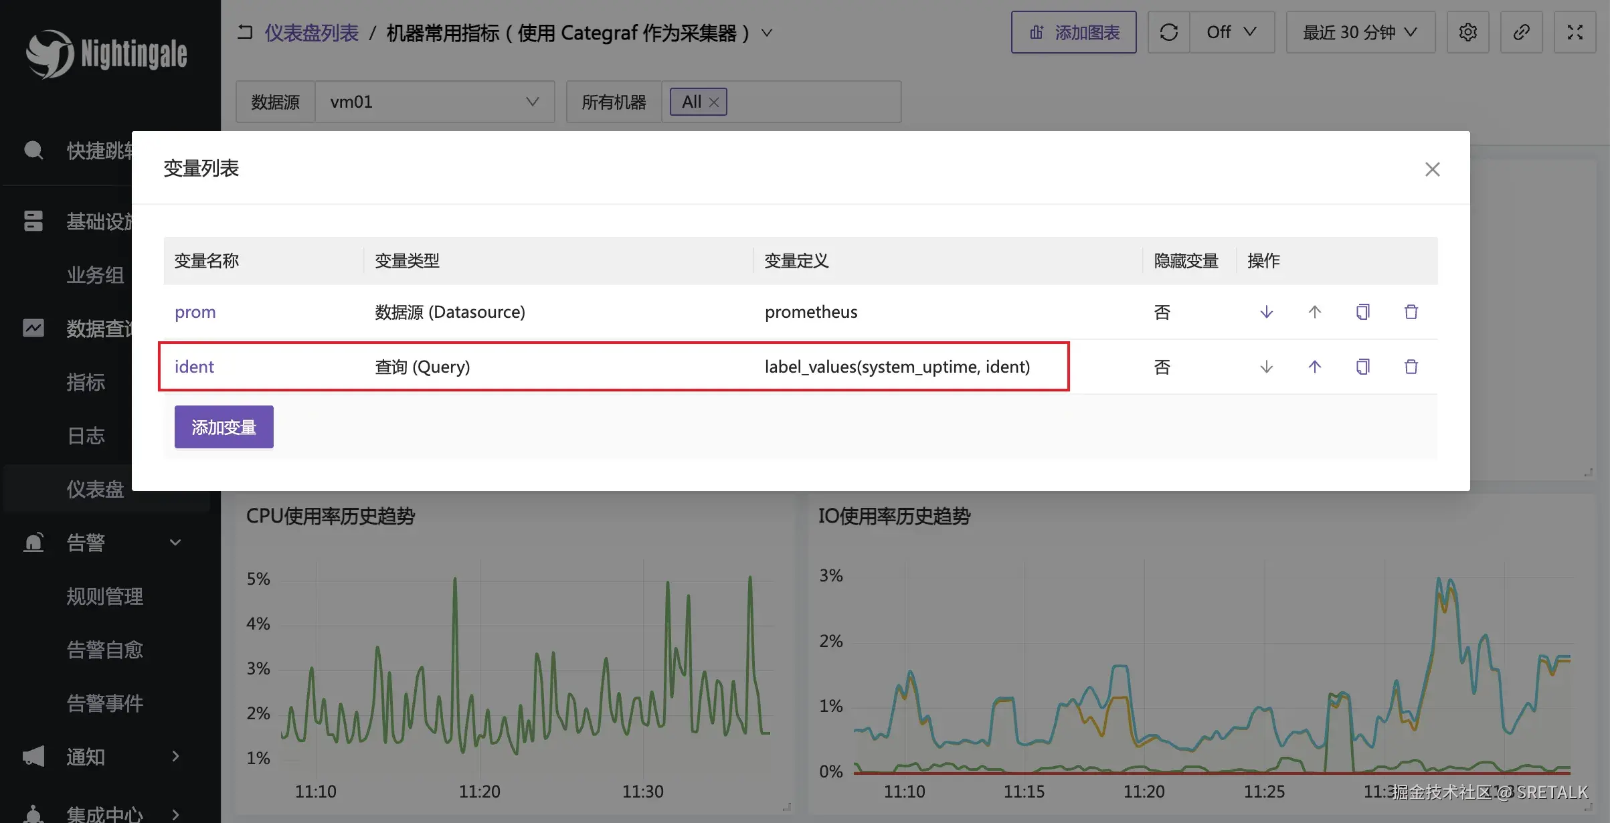Remove the All machine tag

[714, 102]
